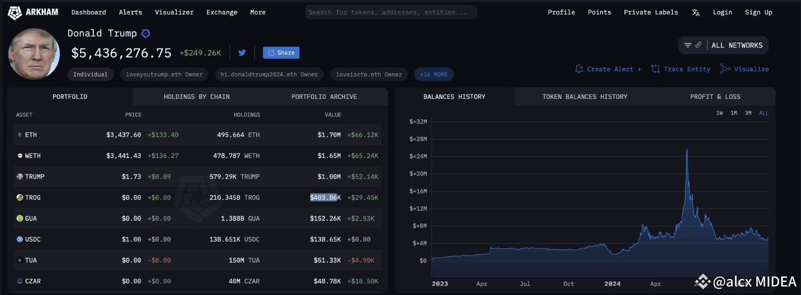Focus the token and address search field
The width and height of the screenshot is (801, 295).
391,12
